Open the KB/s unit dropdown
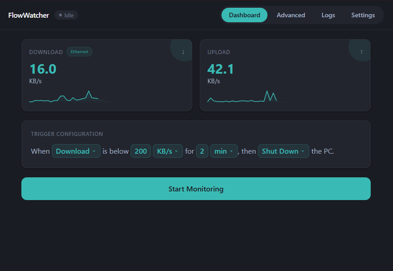 167,151
